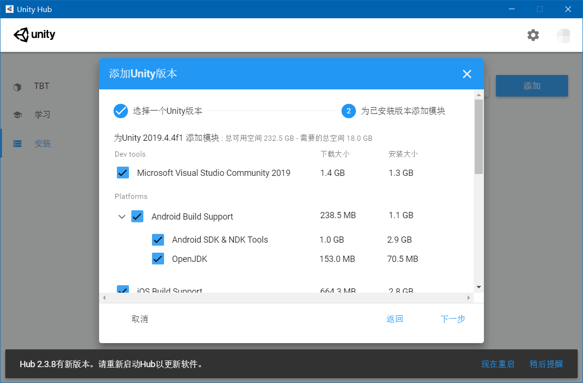
Task: Close the Unity Hub window
Action: pyautogui.click(x=568, y=9)
